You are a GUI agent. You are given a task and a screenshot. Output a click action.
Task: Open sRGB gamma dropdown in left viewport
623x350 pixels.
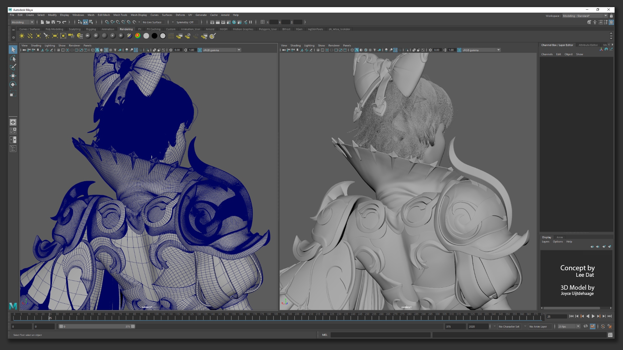click(x=222, y=50)
